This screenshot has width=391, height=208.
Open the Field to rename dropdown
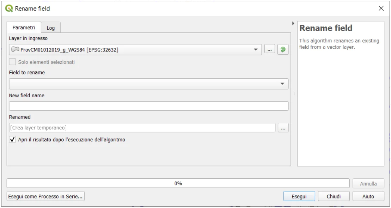click(x=148, y=84)
